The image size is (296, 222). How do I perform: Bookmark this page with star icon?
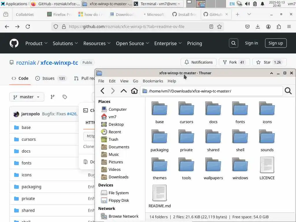pyautogui.click(x=219, y=27)
